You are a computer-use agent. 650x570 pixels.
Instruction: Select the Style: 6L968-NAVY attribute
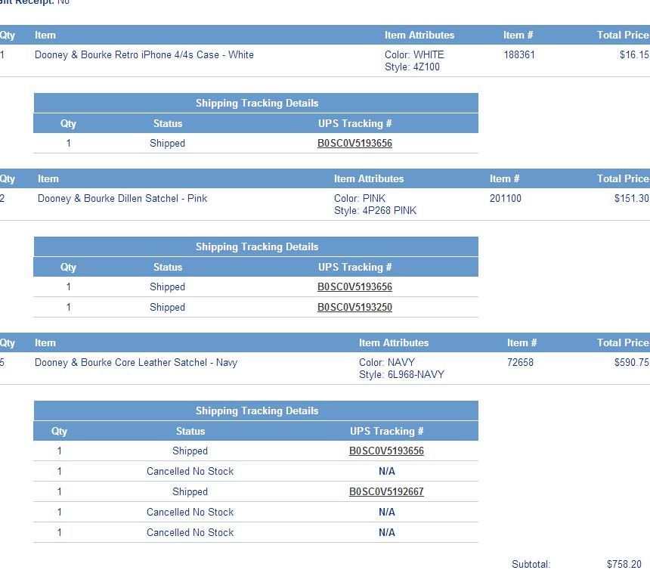(401, 375)
